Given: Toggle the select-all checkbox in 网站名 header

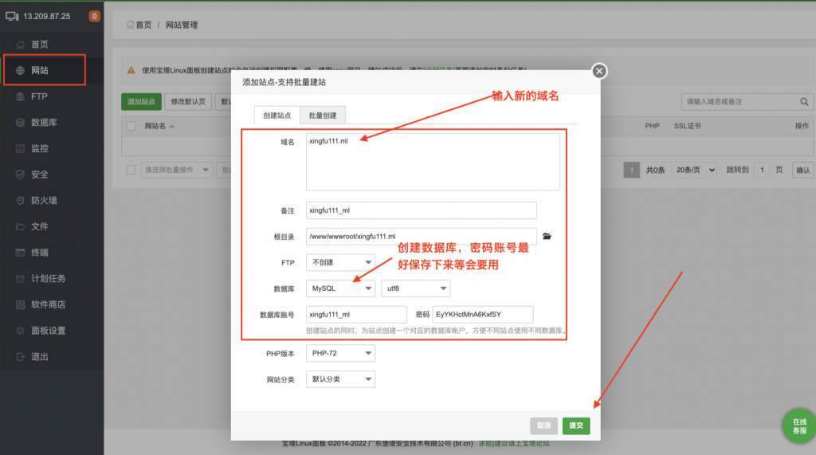Looking at the screenshot, I should click(x=131, y=126).
